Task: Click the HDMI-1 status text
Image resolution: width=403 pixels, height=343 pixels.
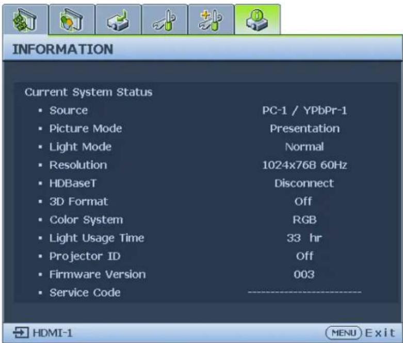Action: point(53,333)
